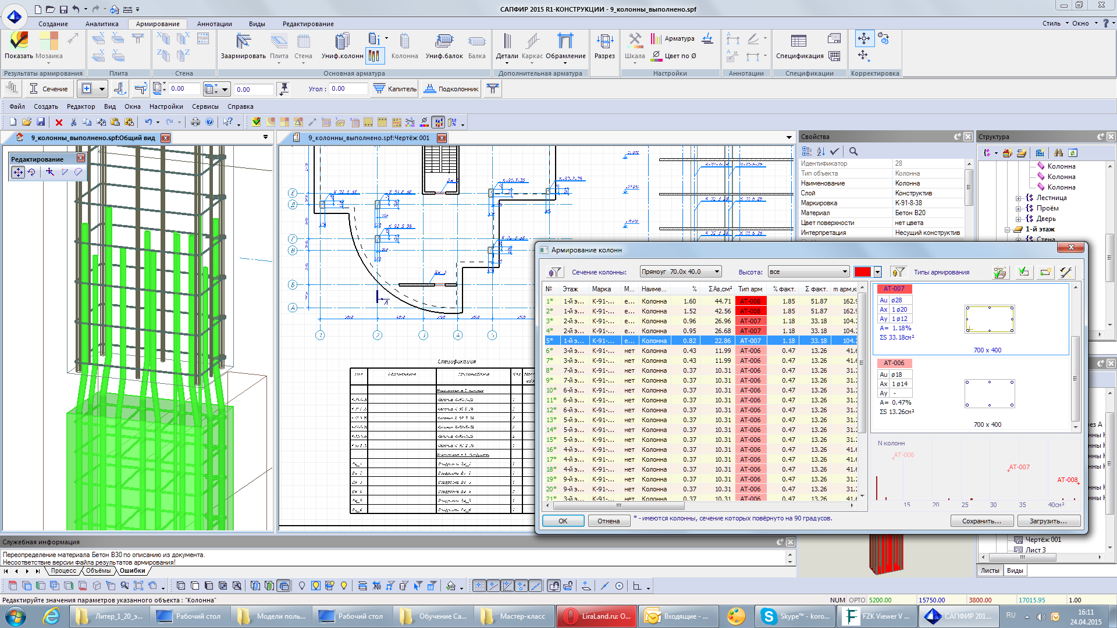
Task: Click the Сохранить... button
Action: click(x=981, y=521)
